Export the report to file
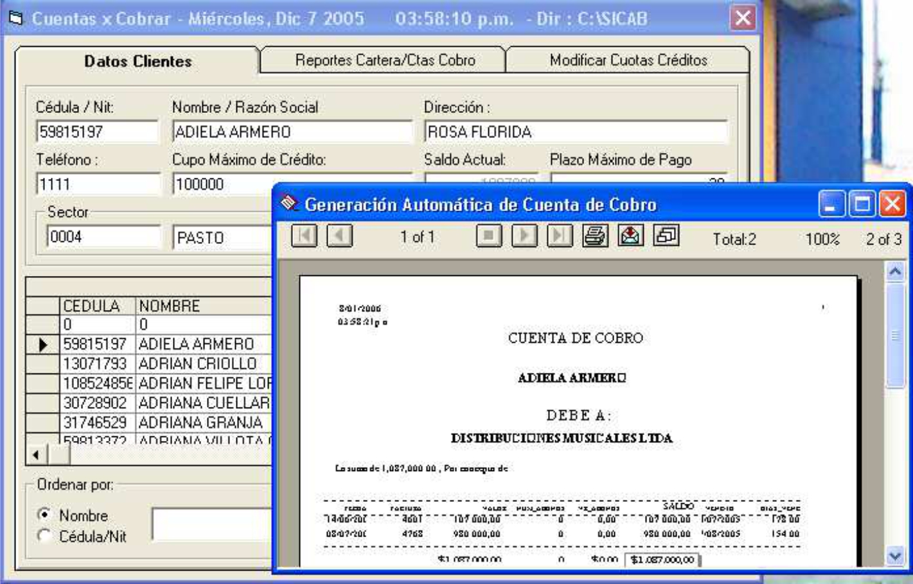 [x=631, y=237]
